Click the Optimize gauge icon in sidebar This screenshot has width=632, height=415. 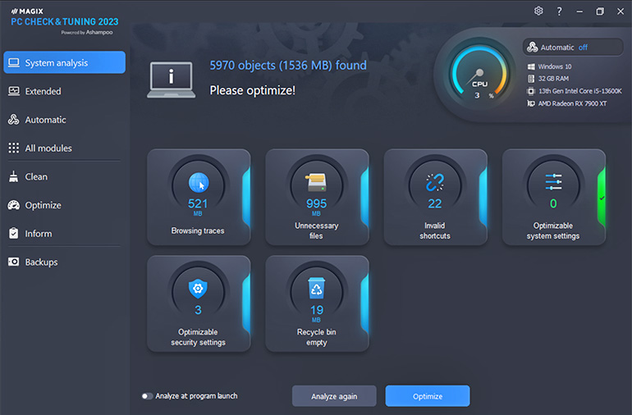(14, 205)
